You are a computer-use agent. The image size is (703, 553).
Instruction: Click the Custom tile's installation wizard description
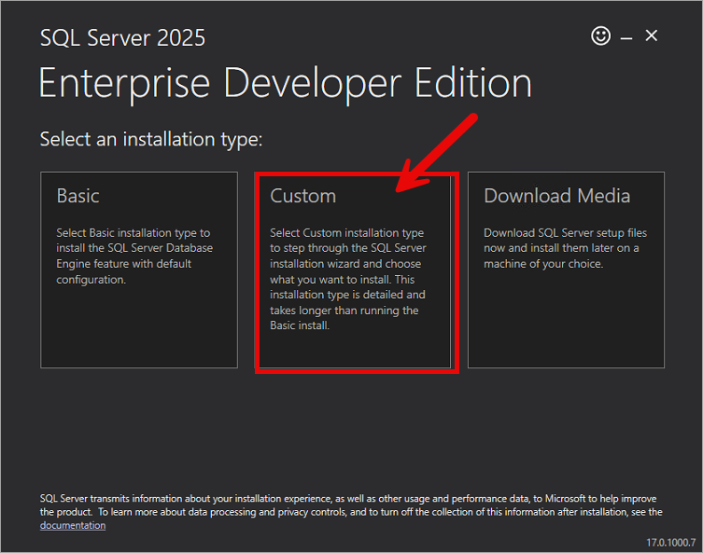pyautogui.click(x=346, y=279)
